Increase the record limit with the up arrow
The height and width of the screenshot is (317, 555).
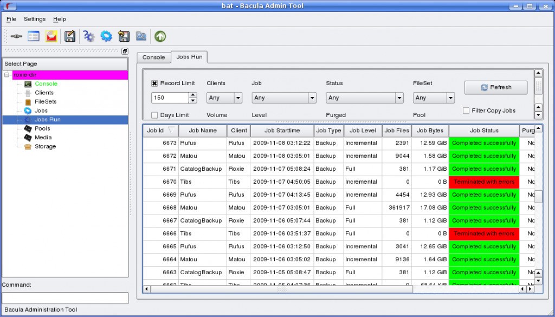[x=193, y=95]
